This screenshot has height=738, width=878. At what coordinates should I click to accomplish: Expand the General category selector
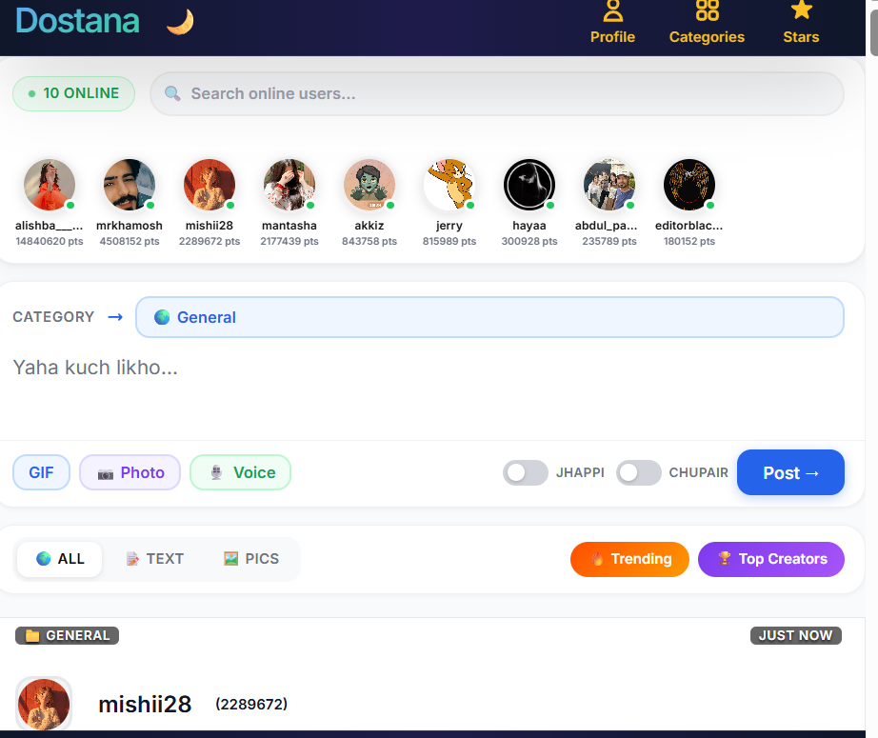[x=489, y=317]
